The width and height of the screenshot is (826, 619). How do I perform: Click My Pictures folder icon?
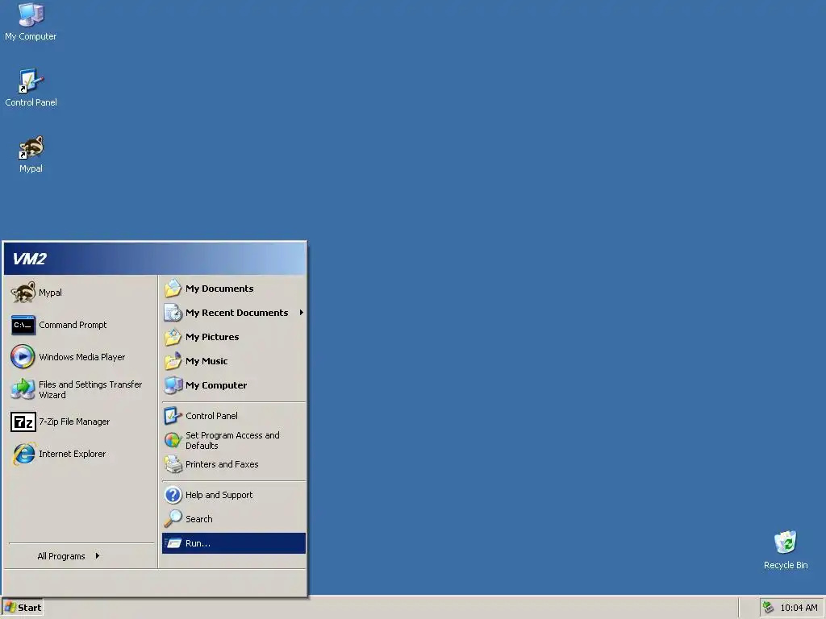173,337
